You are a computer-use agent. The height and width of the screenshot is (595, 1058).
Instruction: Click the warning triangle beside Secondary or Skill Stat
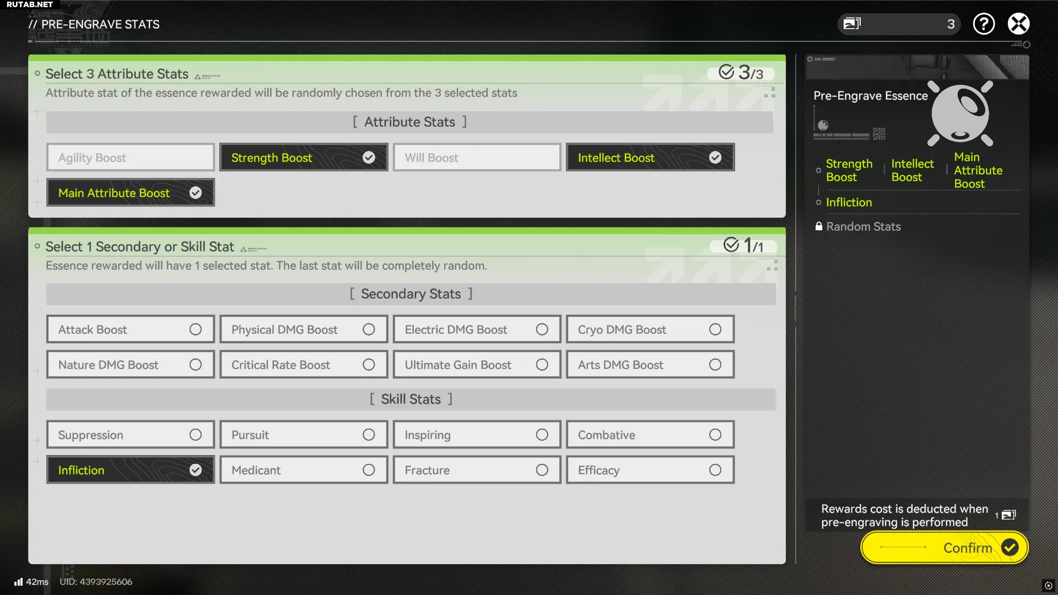click(244, 250)
